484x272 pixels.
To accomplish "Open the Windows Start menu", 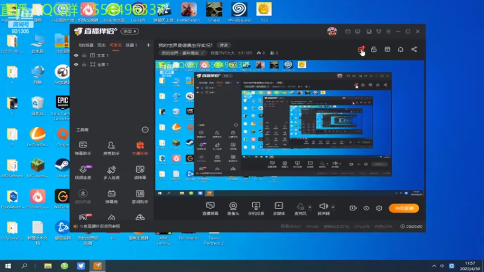I will [x=8, y=266].
